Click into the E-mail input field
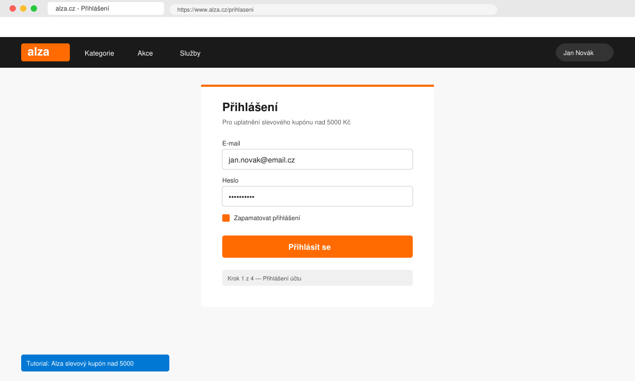The image size is (635, 381). [317, 159]
